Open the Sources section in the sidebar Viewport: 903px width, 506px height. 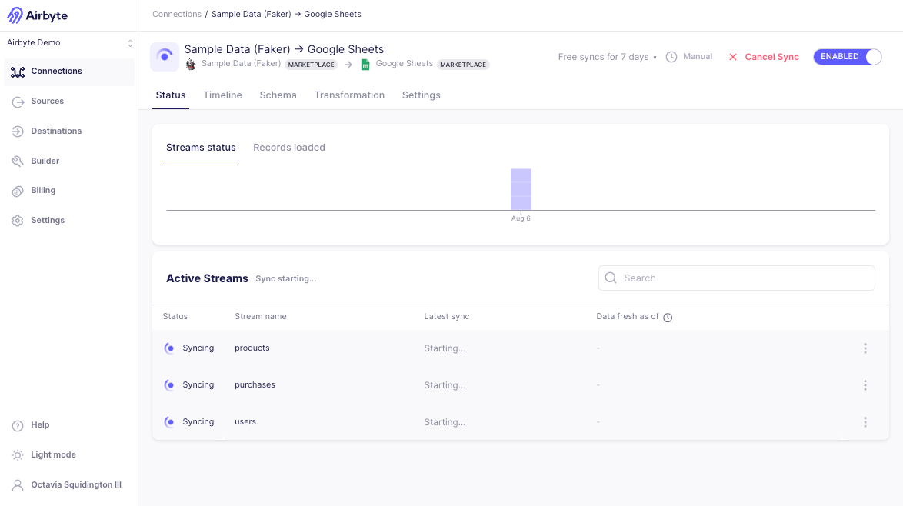(48, 101)
